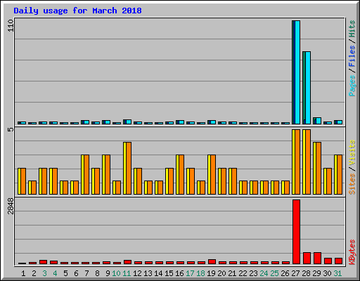Click the cyan hits bar for day 11
Screen dimensions: 360x281
coord(129,122)
